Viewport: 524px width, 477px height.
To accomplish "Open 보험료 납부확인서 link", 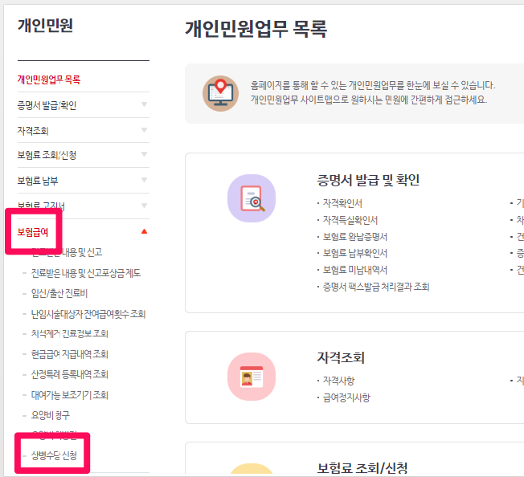I will coord(355,253).
